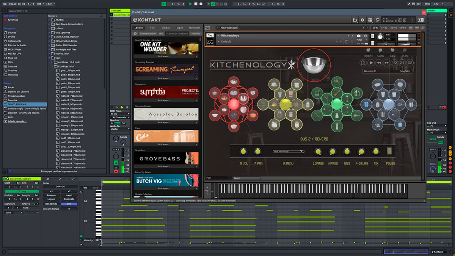Click the Plug-Ins category icon in Ableton browser
The height and width of the screenshot is (256, 455).
tap(5, 58)
